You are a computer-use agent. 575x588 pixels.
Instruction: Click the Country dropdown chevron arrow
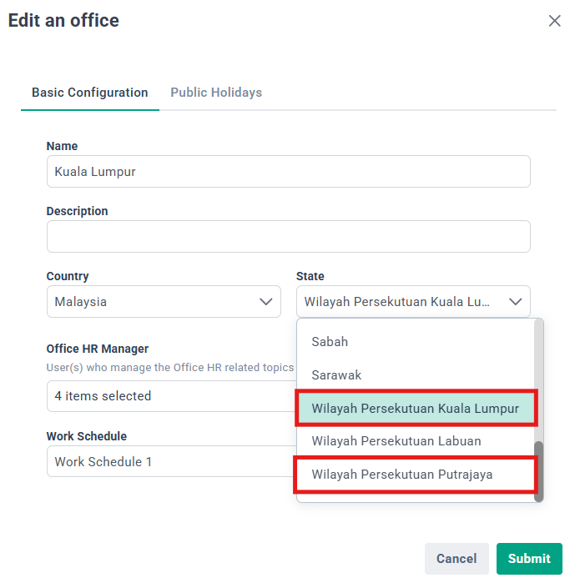coord(266,302)
